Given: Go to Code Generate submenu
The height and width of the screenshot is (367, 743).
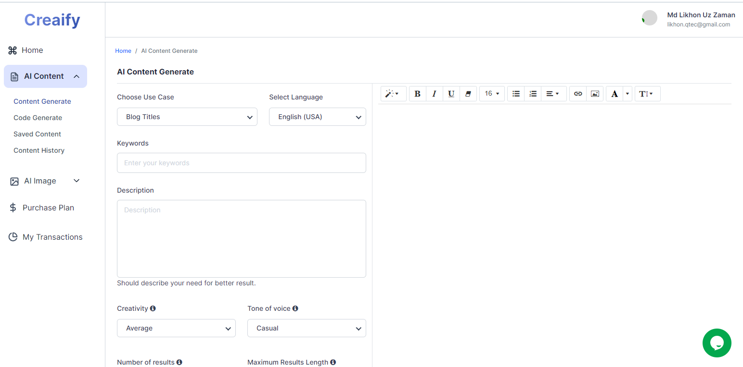Looking at the screenshot, I should point(38,118).
